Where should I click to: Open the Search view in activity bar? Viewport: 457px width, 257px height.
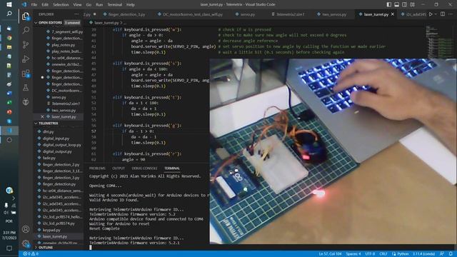coord(26,30)
